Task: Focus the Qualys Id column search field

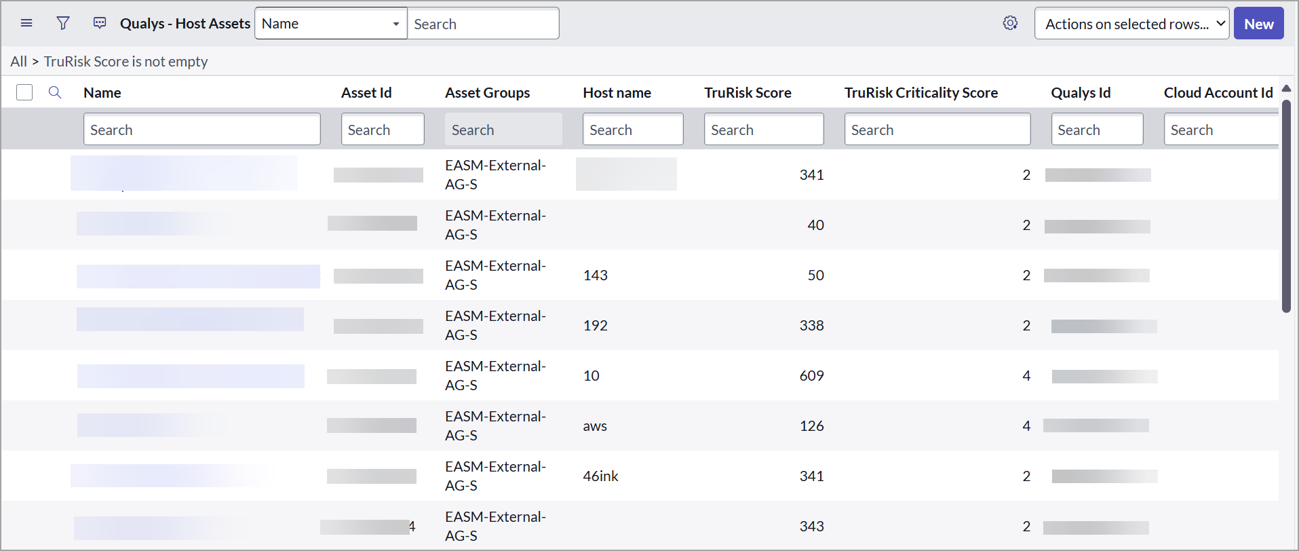Action: [1097, 129]
